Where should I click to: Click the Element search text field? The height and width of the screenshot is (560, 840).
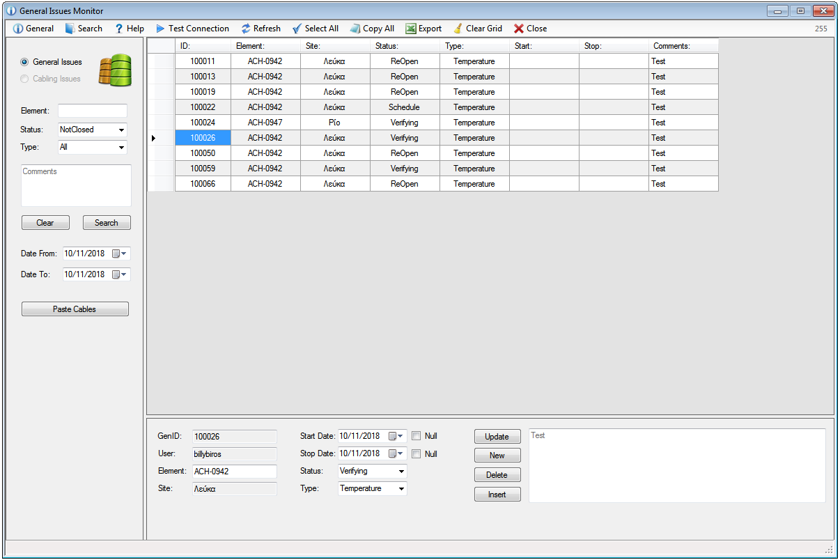(92, 111)
